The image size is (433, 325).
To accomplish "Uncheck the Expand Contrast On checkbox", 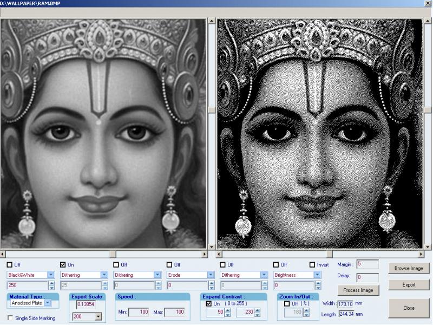I will pos(209,304).
